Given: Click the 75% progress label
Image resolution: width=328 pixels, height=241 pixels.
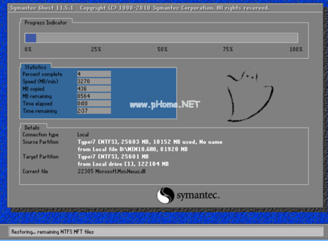Looking at the screenshot, I should (228, 49).
